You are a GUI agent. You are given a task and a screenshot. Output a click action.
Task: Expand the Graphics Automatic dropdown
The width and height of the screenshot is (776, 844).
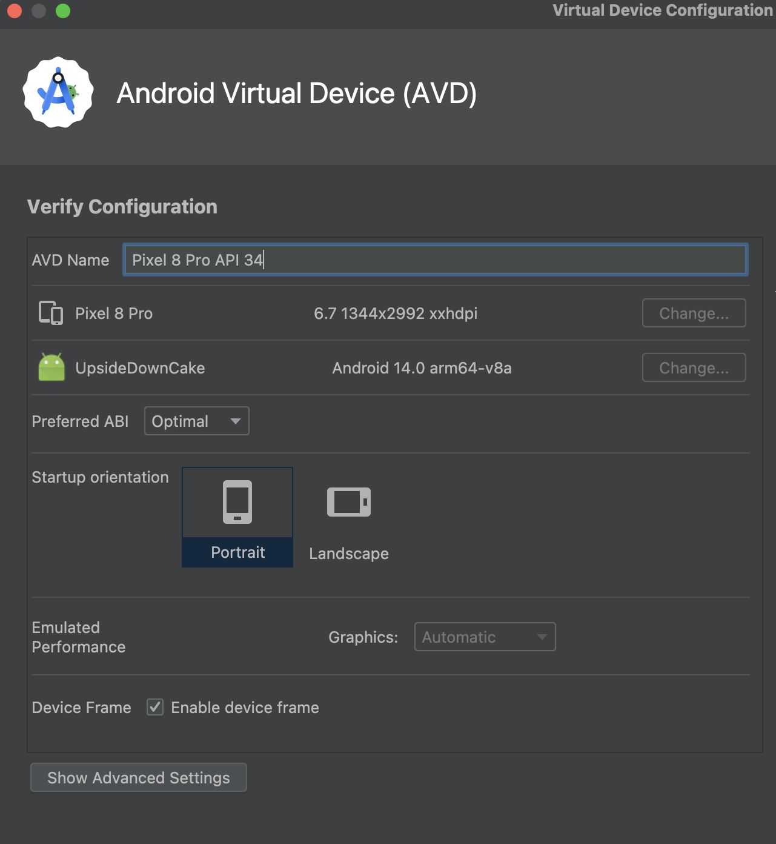(x=485, y=637)
